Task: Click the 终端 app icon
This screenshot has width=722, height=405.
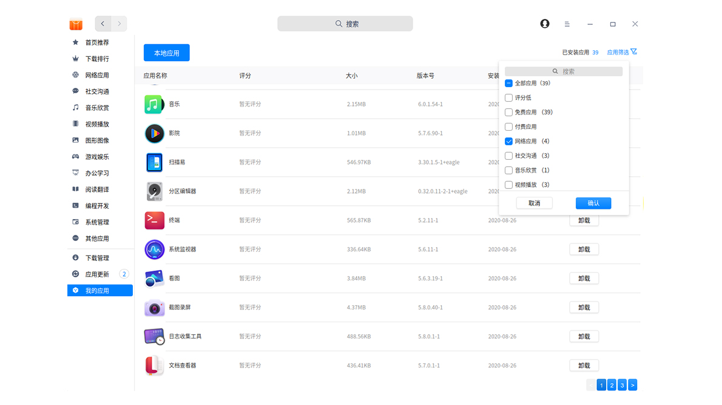Action: pyautogui.click(x=154, y=220)
